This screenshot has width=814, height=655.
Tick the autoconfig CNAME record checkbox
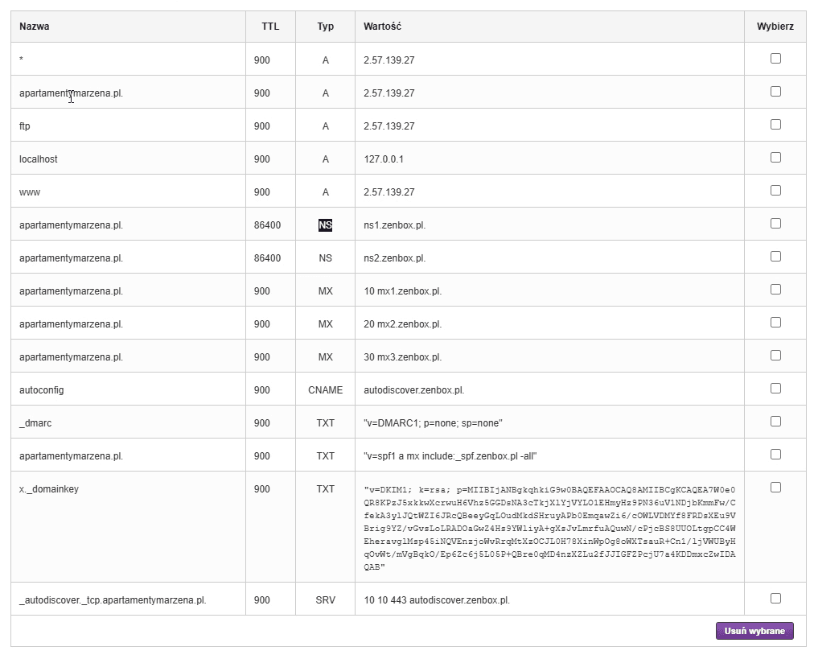pos(775,389)
